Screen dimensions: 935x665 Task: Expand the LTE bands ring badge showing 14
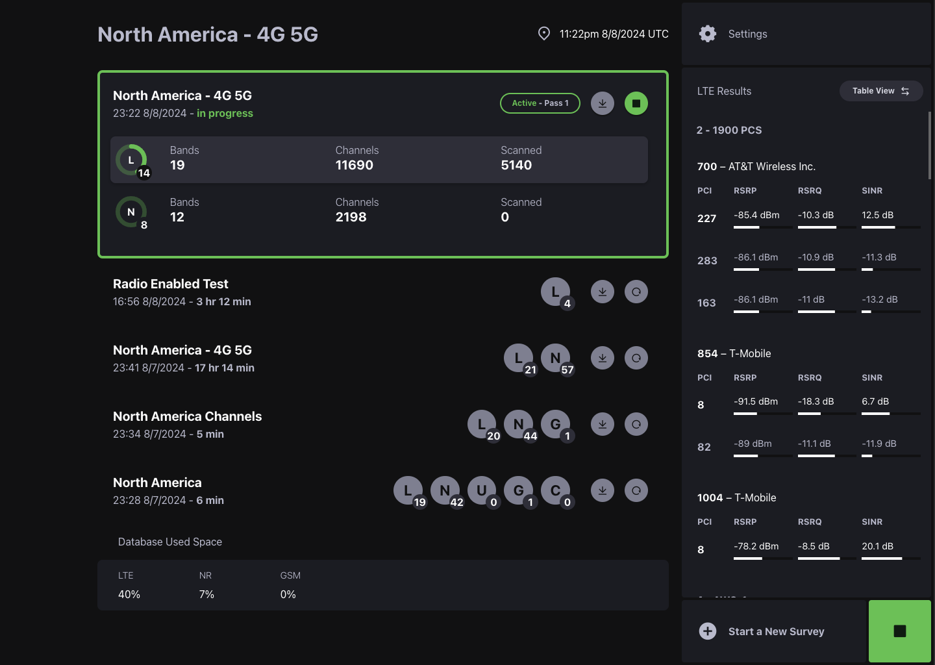131,160
